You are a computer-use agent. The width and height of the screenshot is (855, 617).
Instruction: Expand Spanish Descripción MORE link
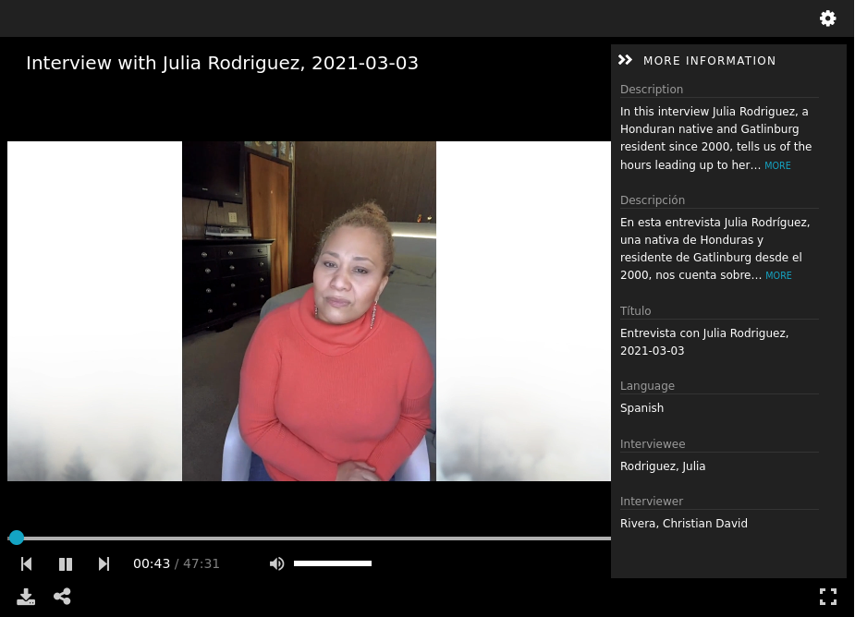pyautogui.click(x=778, y=275)
